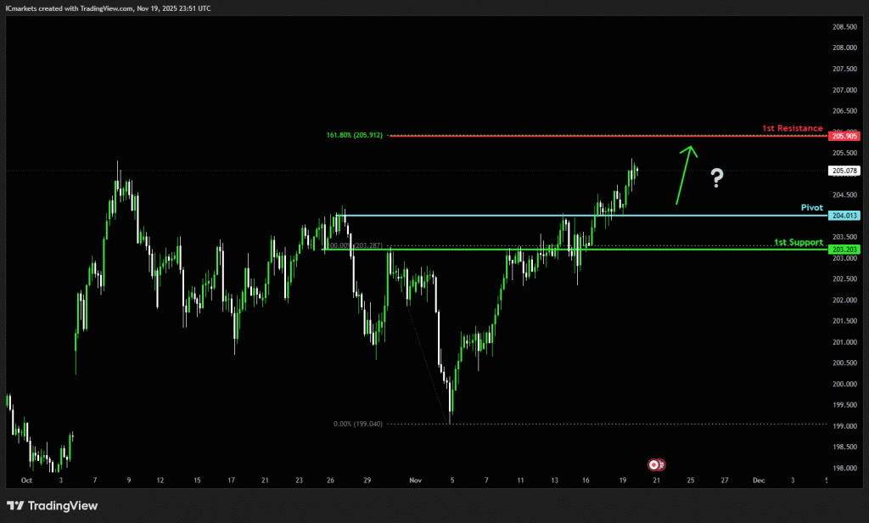The width and height of the screenshot is (869, 523).
Task: Click the gray question mark annotation
Action: pos(717,178)
